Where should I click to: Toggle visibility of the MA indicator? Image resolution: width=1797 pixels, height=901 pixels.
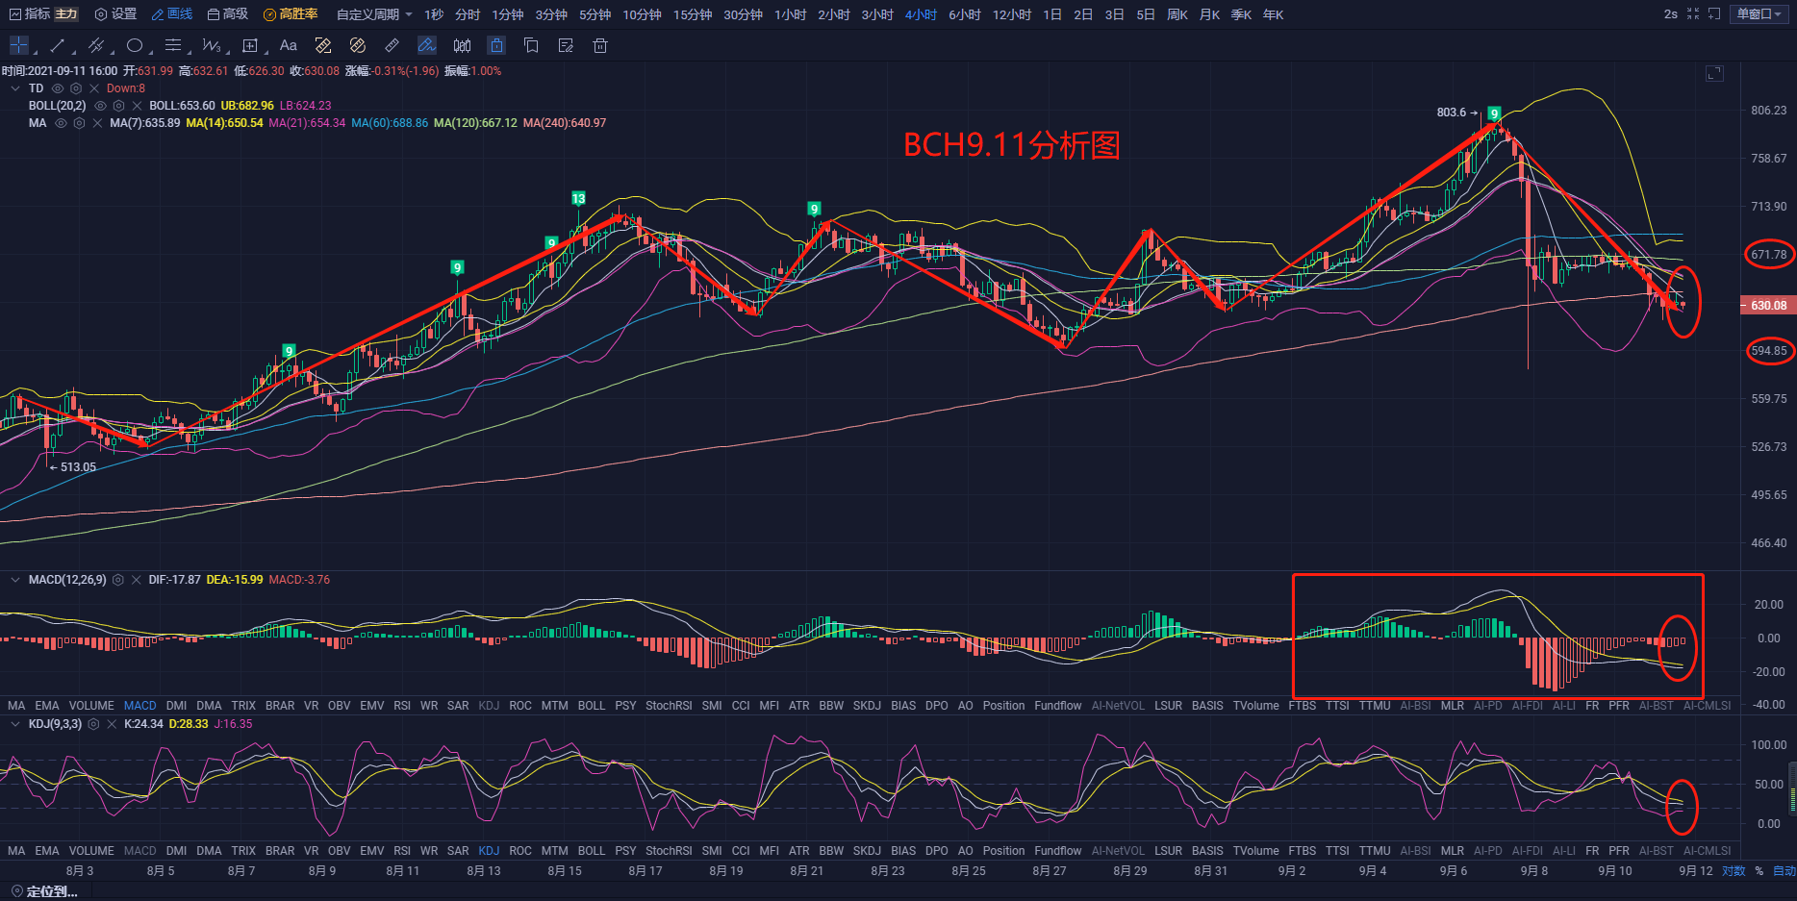(x=61, y=123)
